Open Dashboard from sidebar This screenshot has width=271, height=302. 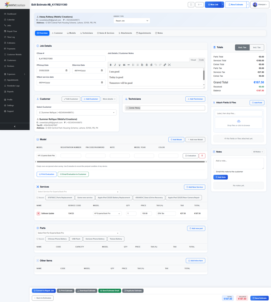pyautogui.click(x=11, y=14)
